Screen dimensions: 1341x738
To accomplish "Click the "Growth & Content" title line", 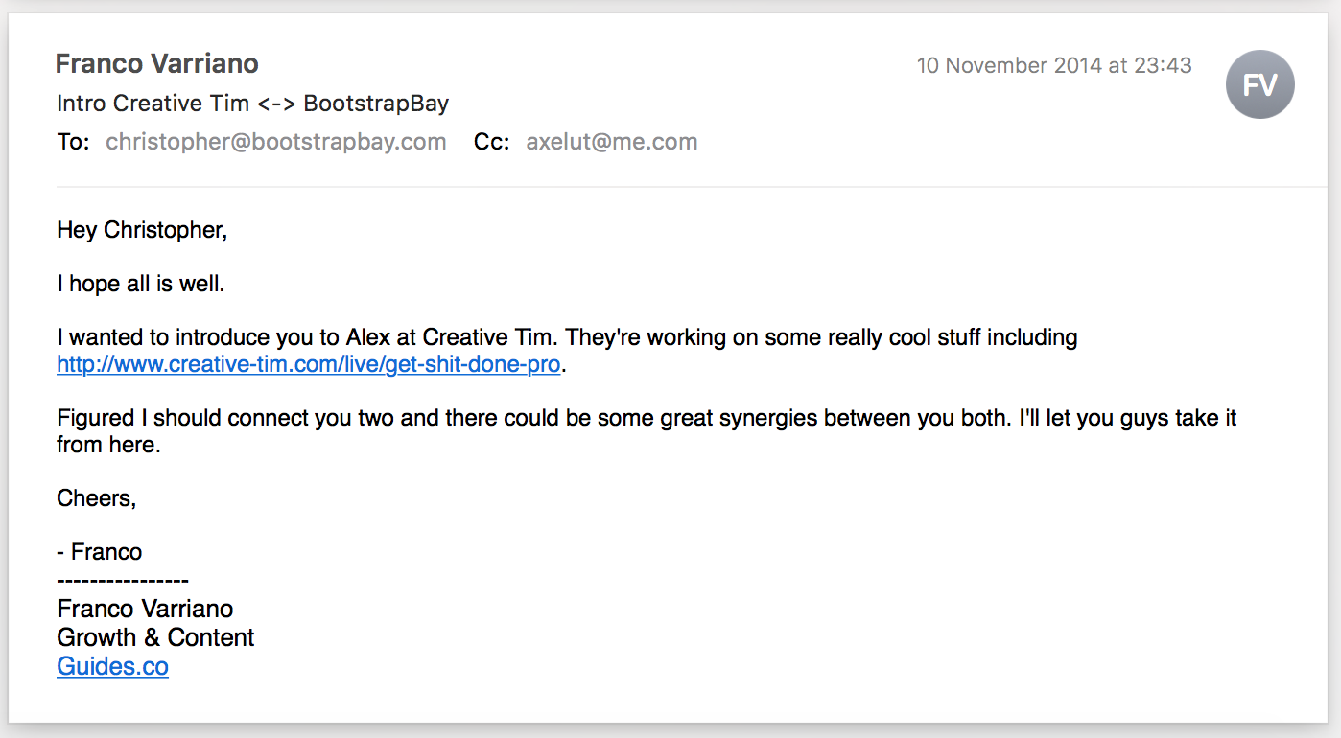I will click(x=155, y=637).
